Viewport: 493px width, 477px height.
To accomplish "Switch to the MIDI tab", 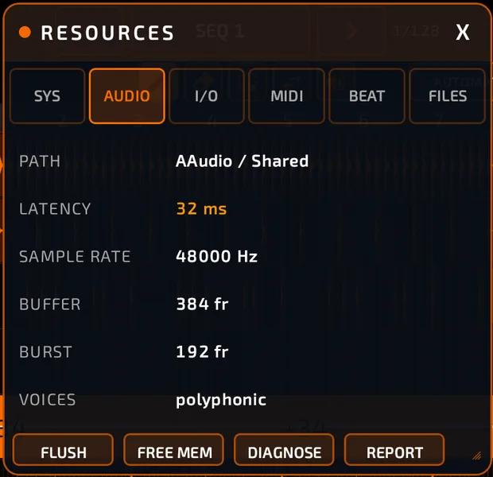I will coord(286,96).
